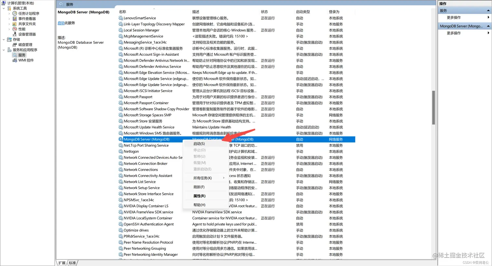
Task: Click the gear icon beside Microsoft Passport Container
Action: point(121,103)
